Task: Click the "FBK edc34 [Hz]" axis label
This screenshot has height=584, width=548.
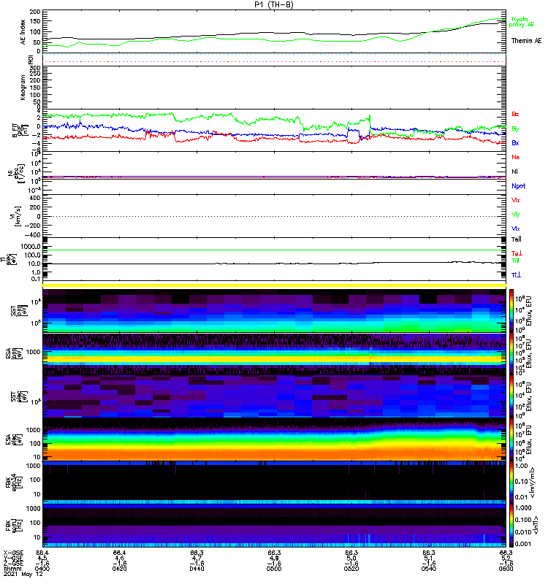Action: click(13, 483)
